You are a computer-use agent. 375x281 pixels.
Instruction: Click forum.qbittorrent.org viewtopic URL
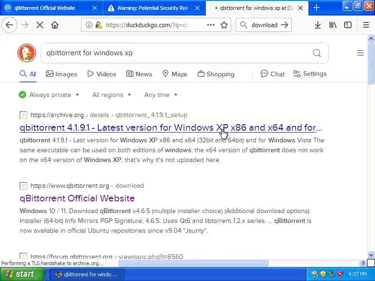(x=107, y=257)
